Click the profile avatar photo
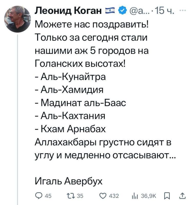 click(16, 18)
